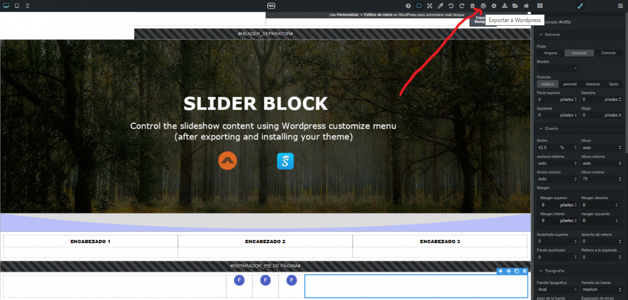Open the help question mark icon
628x300 pixels.
tap(408, 6)
